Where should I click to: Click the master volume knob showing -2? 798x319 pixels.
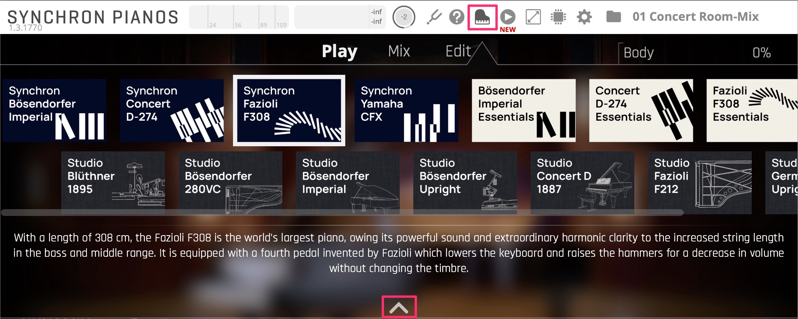pyautogui.click(x=404, y=17)
